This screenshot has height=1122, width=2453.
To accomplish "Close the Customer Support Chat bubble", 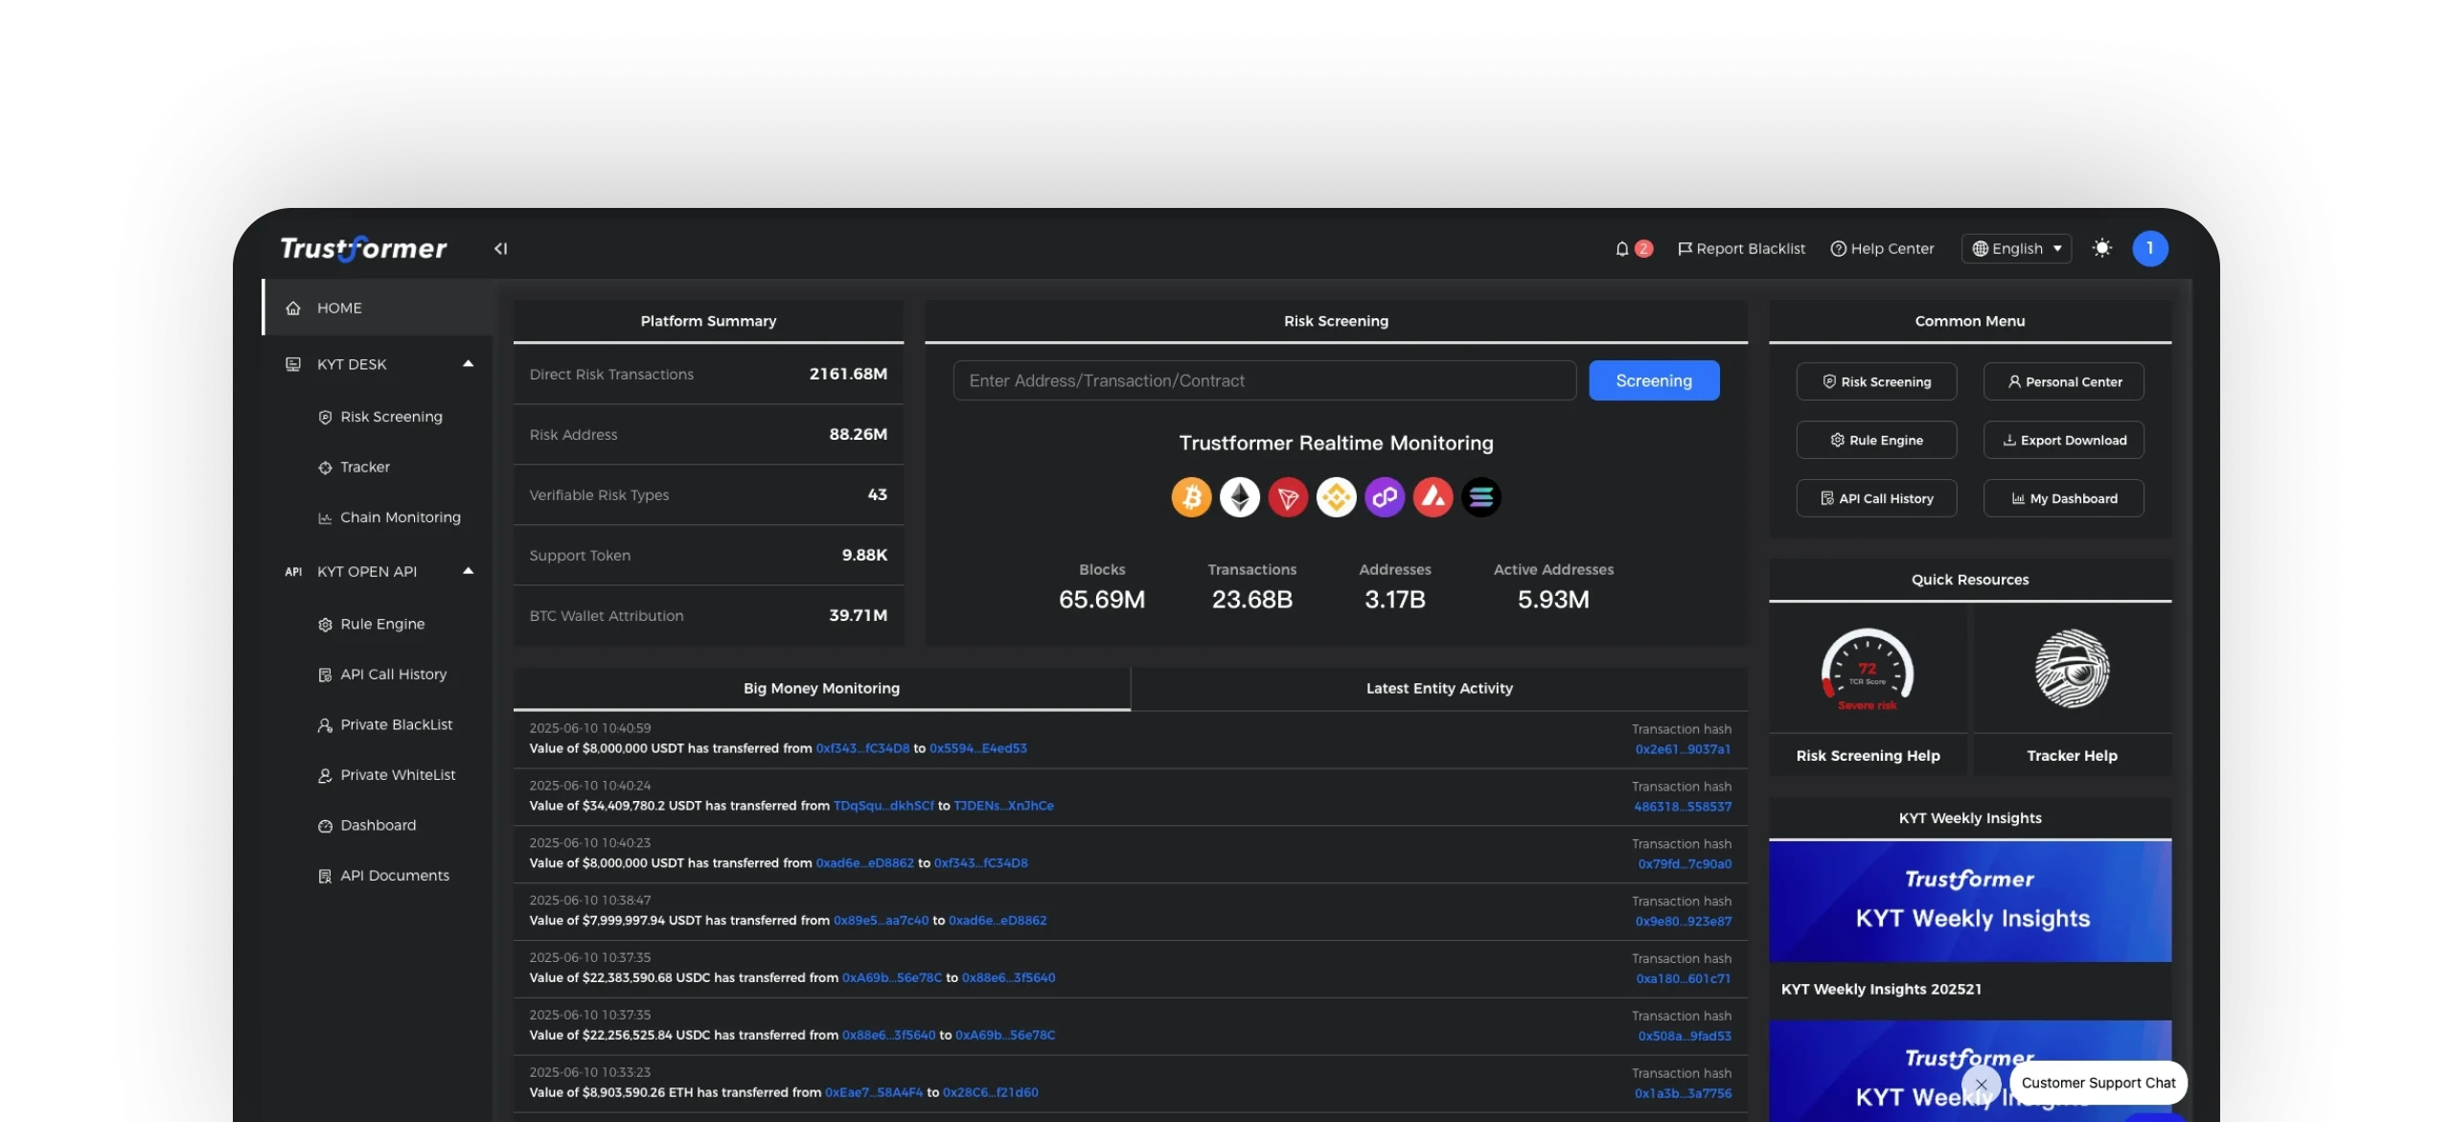I will click(1981, 1085).
